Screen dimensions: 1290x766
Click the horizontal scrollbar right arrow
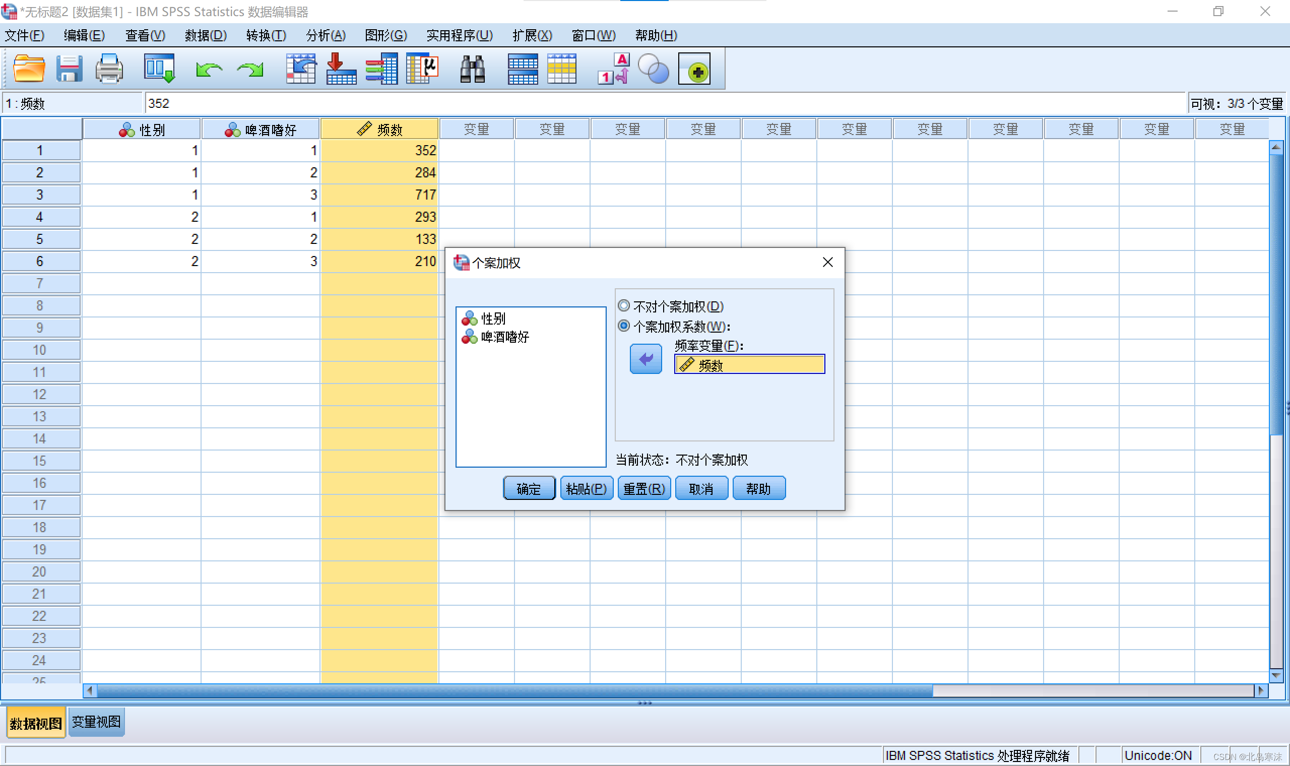(x=1261, y=690)
